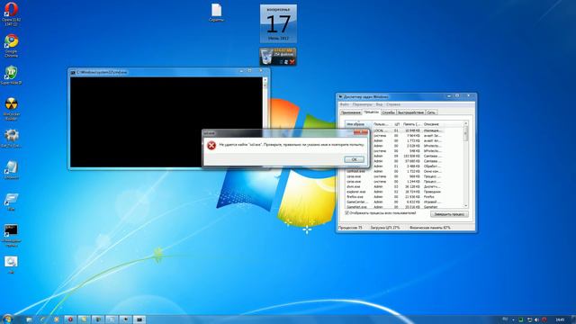Image resolution: width=576 pixels, height=324 pixels.
Task: Click the network icon in the system tray
Action: (529, 320)
